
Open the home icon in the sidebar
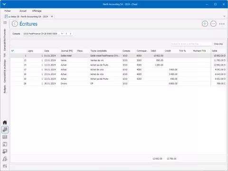pos(5,123)
